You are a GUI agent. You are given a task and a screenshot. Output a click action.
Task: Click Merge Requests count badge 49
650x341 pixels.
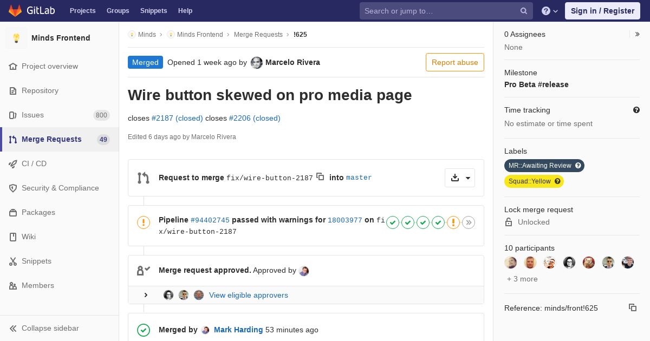(x=103, y=139)
